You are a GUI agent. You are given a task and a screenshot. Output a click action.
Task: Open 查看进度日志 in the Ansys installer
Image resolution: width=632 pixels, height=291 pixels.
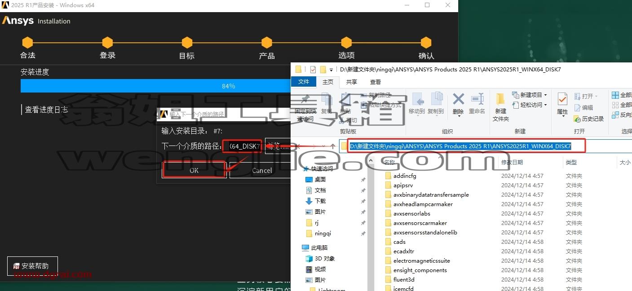pyautogui.click(x=46, y=110)
